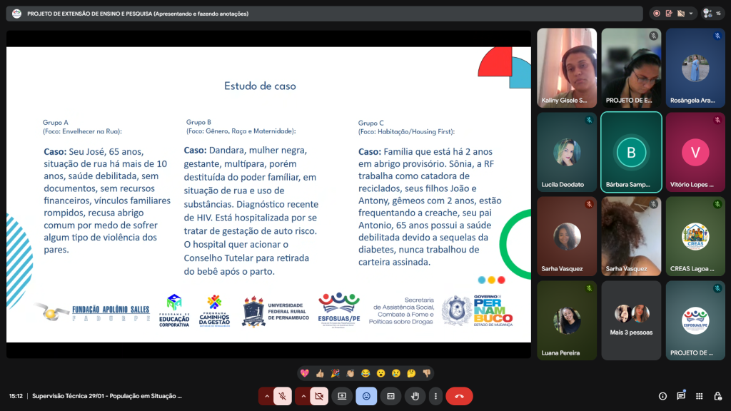
Task: Open host controls lock icon
Action: 717,396
